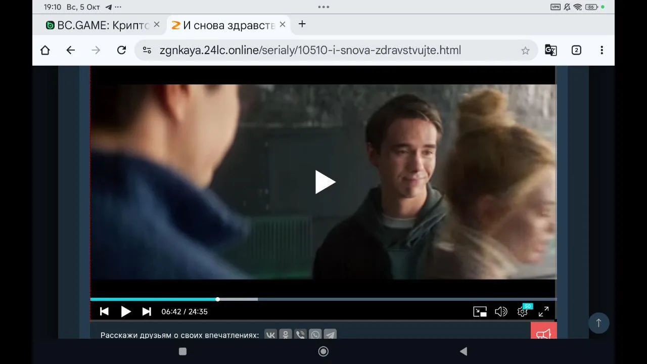Viewport: 647px width, 364px height.
Task: Tap the Telegram notification icon in status bar
Action: coord(109,7)
